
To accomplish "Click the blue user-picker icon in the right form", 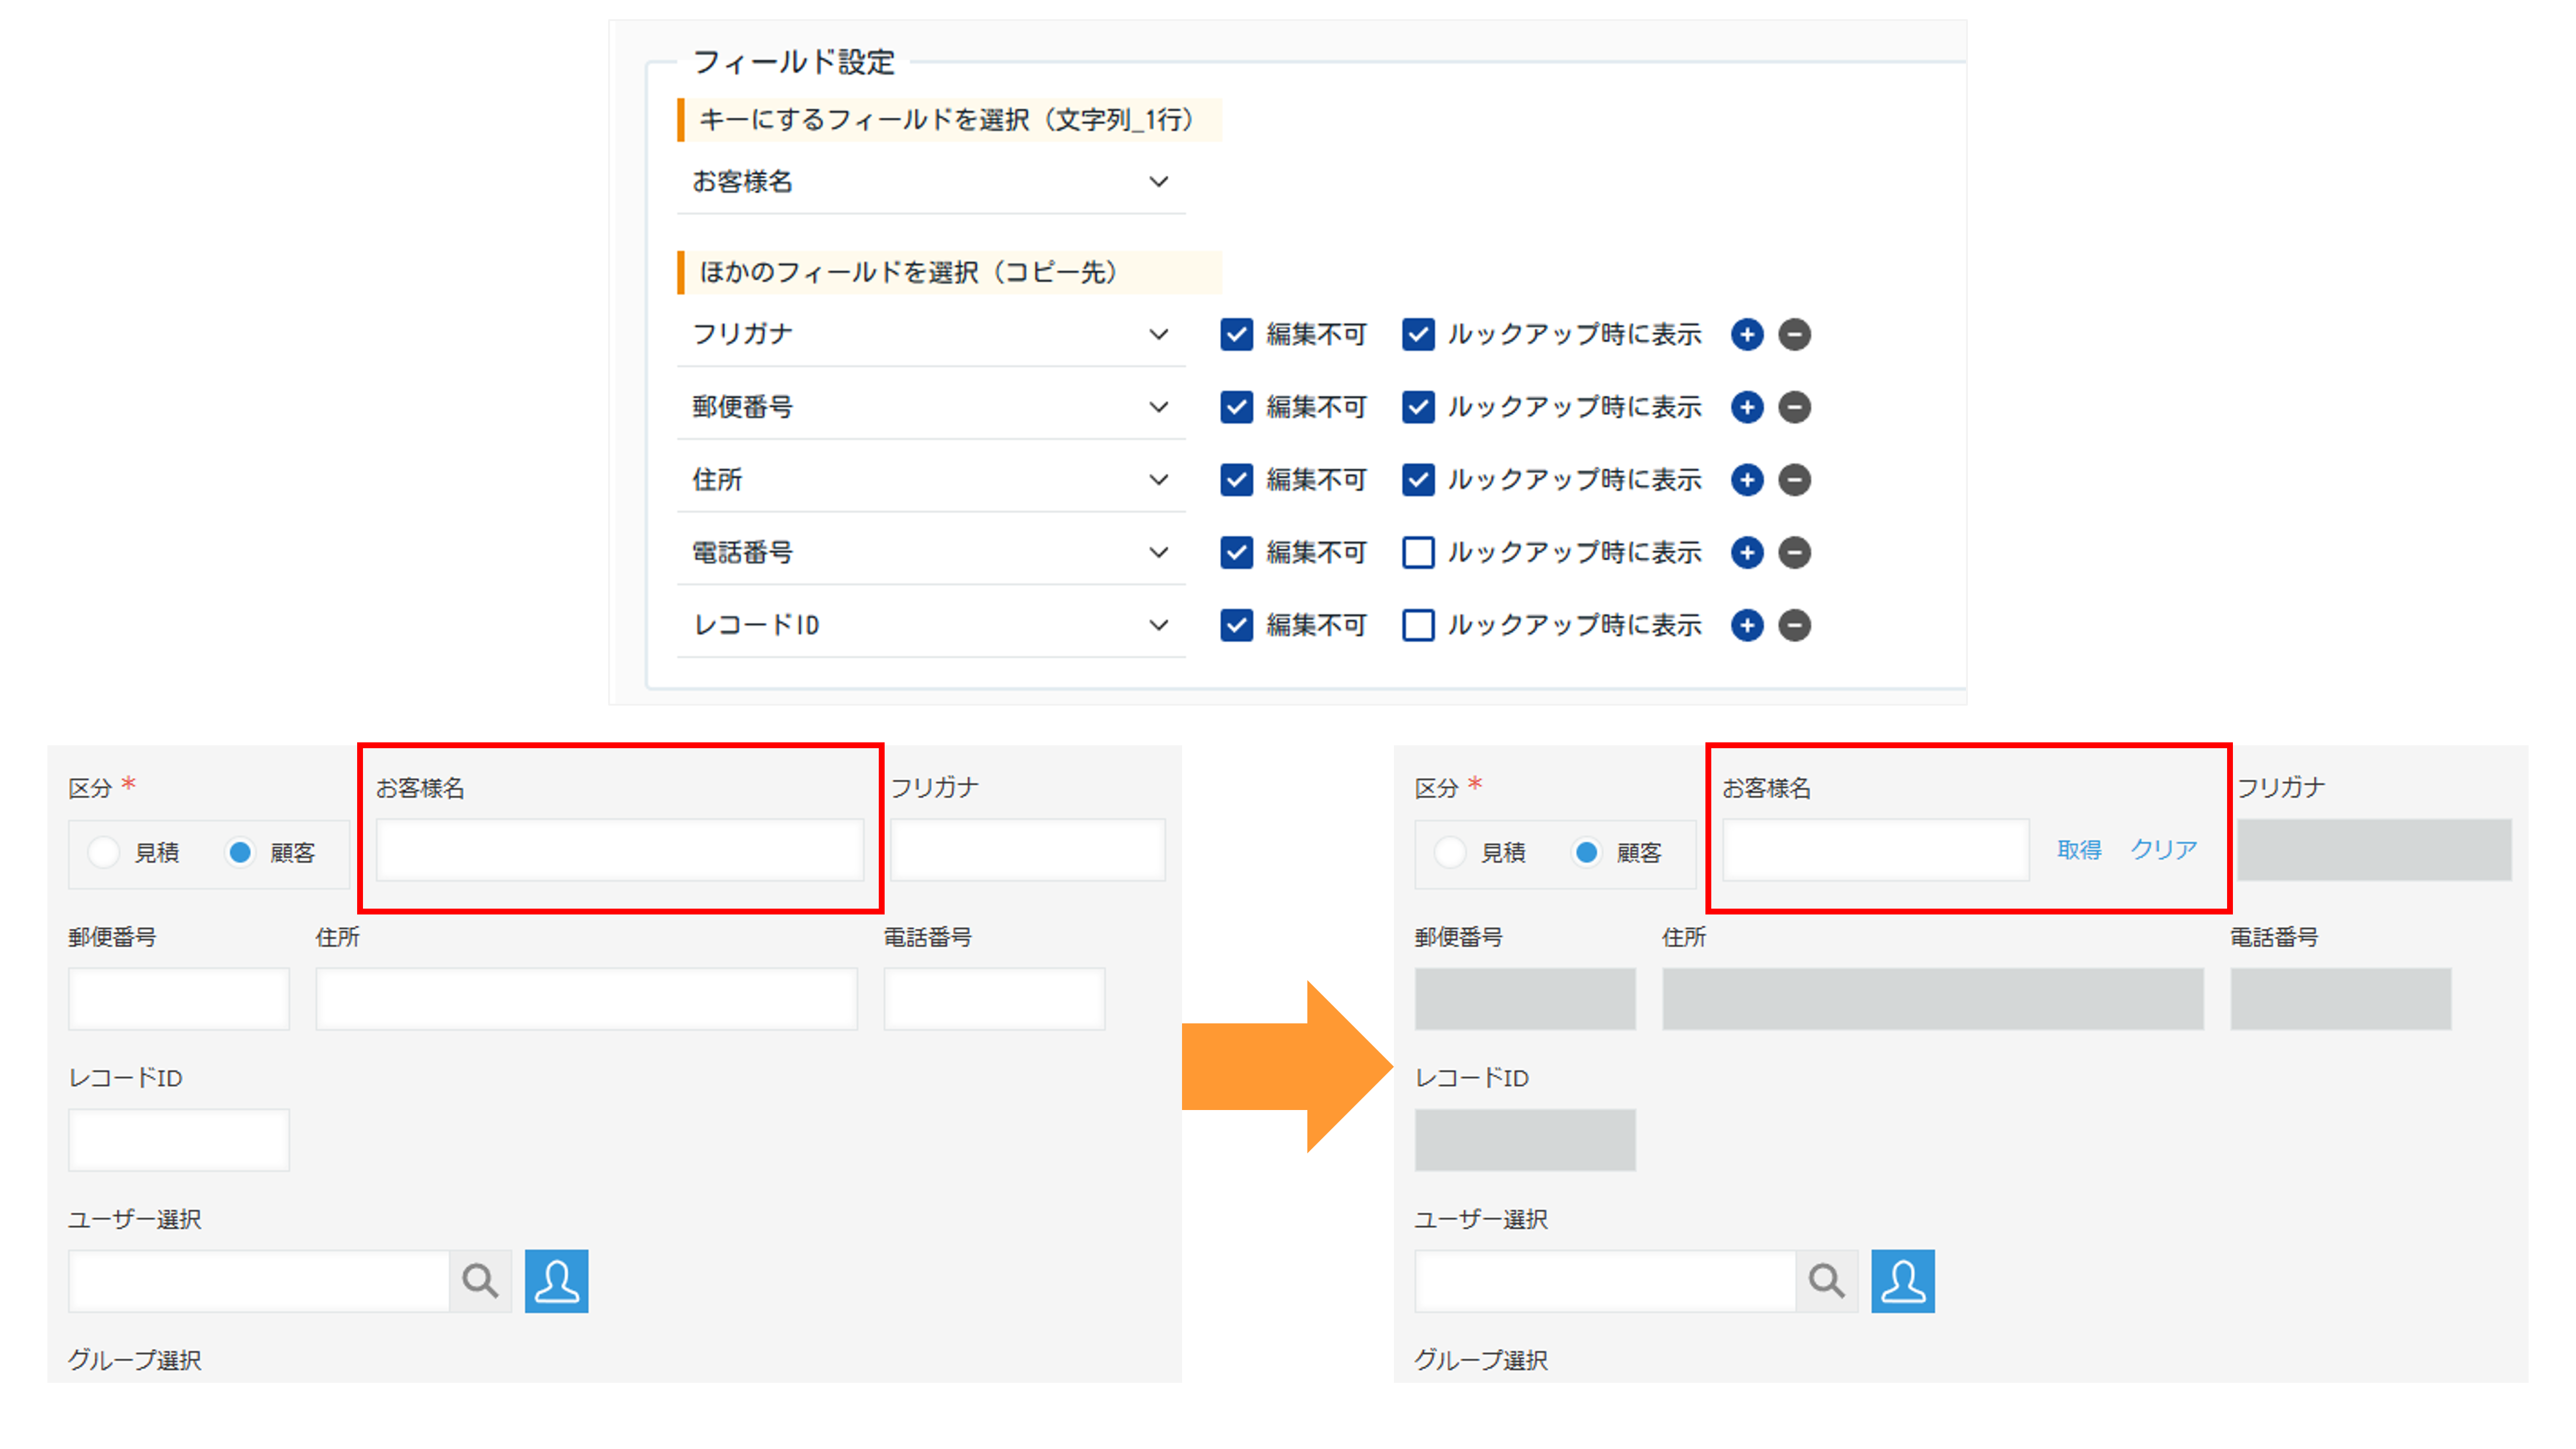I will (1903, 1280).
